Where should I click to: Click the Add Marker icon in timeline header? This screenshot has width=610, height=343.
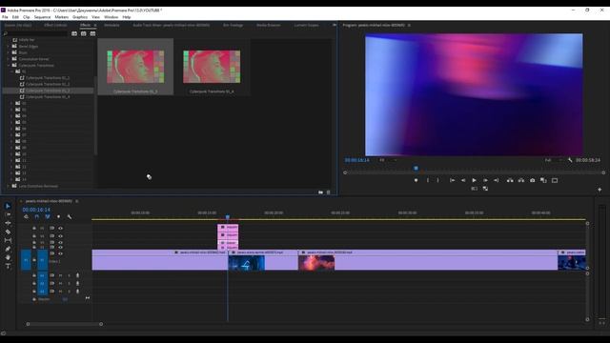(x=58, y=216)
